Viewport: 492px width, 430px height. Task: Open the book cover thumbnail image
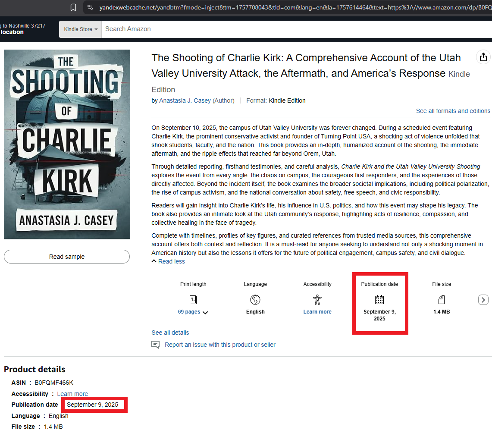pyautogui.click(x=67, y=144)
